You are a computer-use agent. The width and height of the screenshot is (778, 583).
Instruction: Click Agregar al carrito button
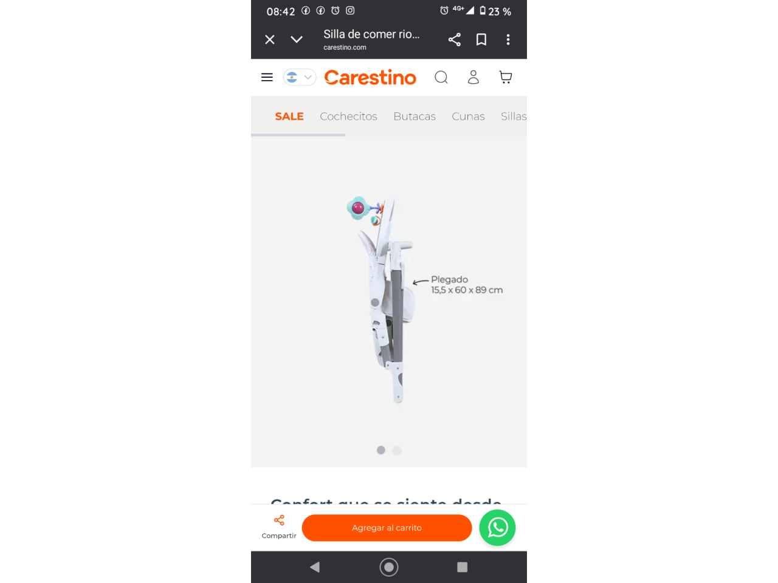pyautogui.click(x=387, y=528)
